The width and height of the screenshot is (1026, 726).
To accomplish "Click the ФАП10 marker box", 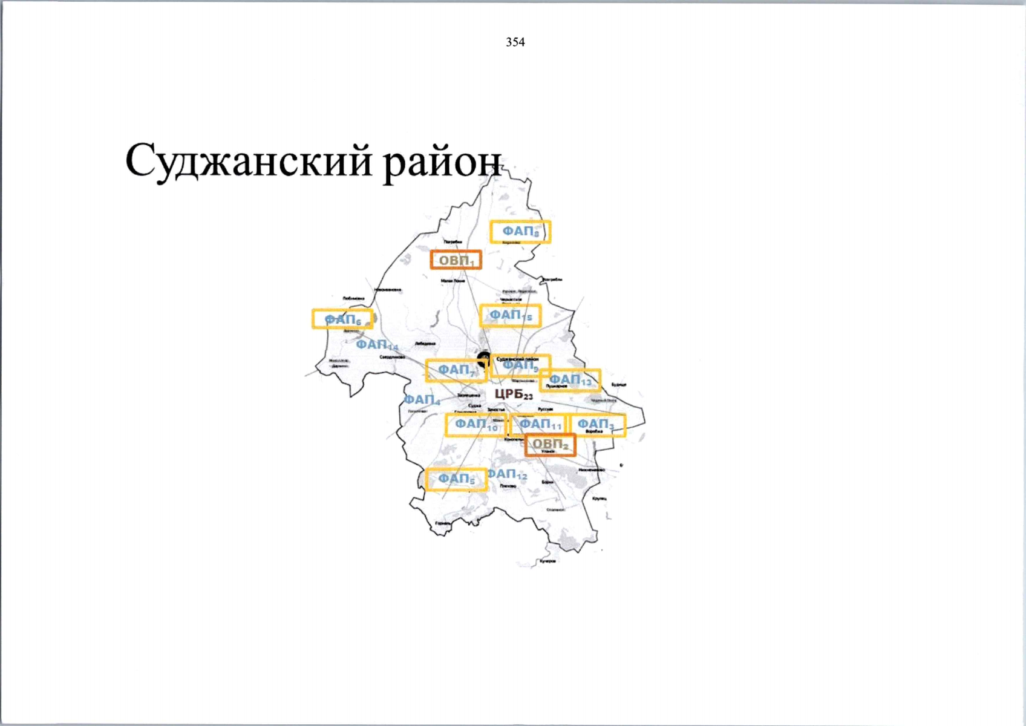I will tap(475, 425).
